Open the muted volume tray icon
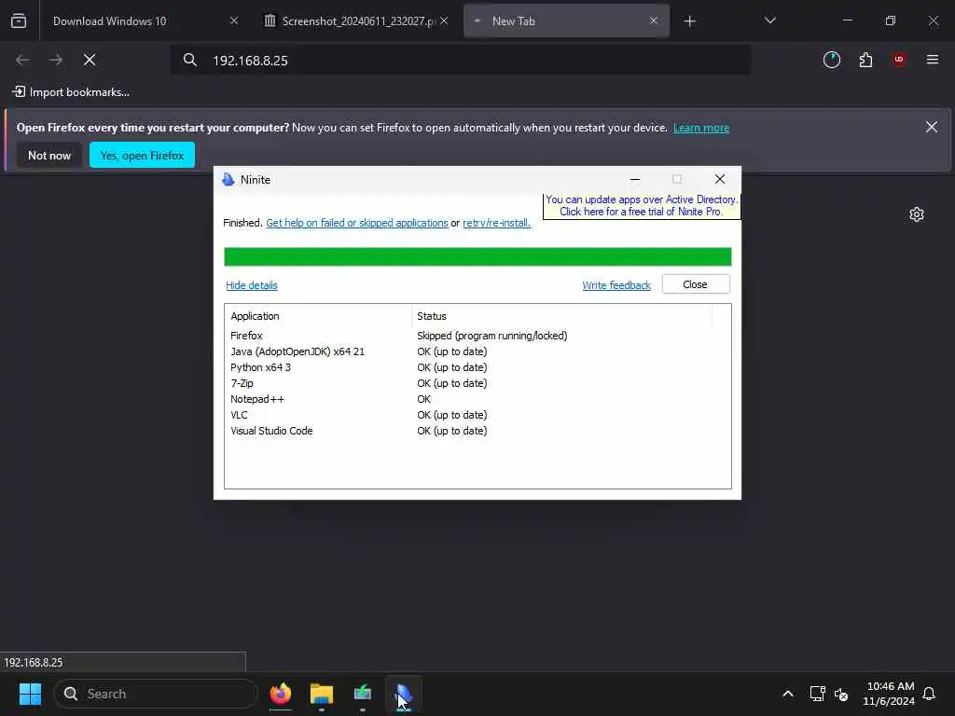 [841, 694]
